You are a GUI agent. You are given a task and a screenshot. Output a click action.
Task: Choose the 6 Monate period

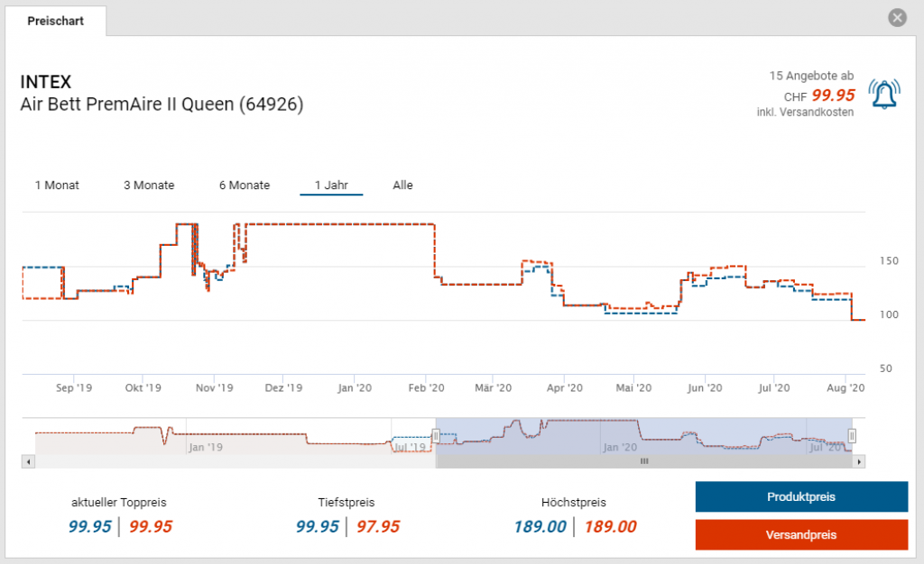[x=244, y=186]
